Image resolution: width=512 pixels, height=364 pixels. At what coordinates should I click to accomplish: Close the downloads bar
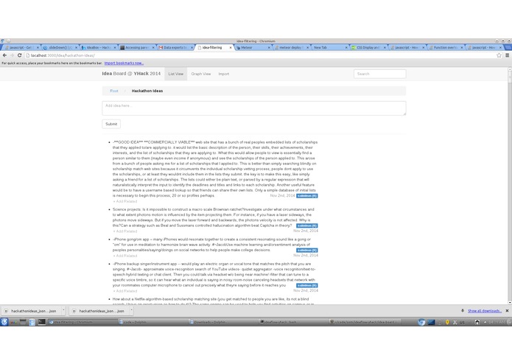pyautogui.click(x=507, y=311)
